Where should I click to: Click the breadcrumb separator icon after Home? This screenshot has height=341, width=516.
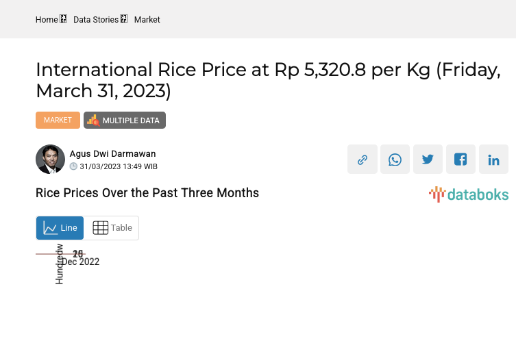(x=64, y=19)
